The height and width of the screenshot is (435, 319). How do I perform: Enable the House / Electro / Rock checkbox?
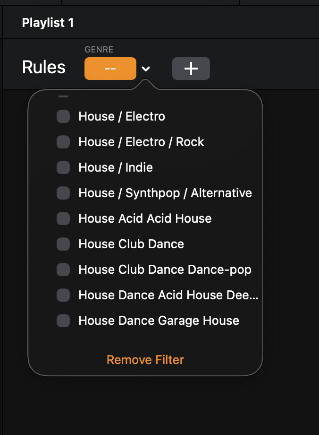click(63, 142)
